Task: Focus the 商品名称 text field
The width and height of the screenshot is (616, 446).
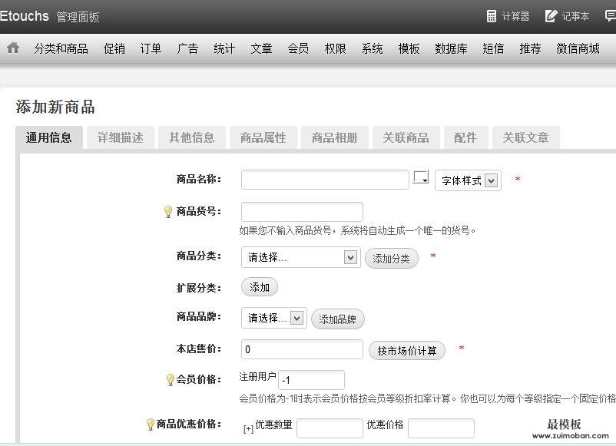Action: (x=325, y=180)
